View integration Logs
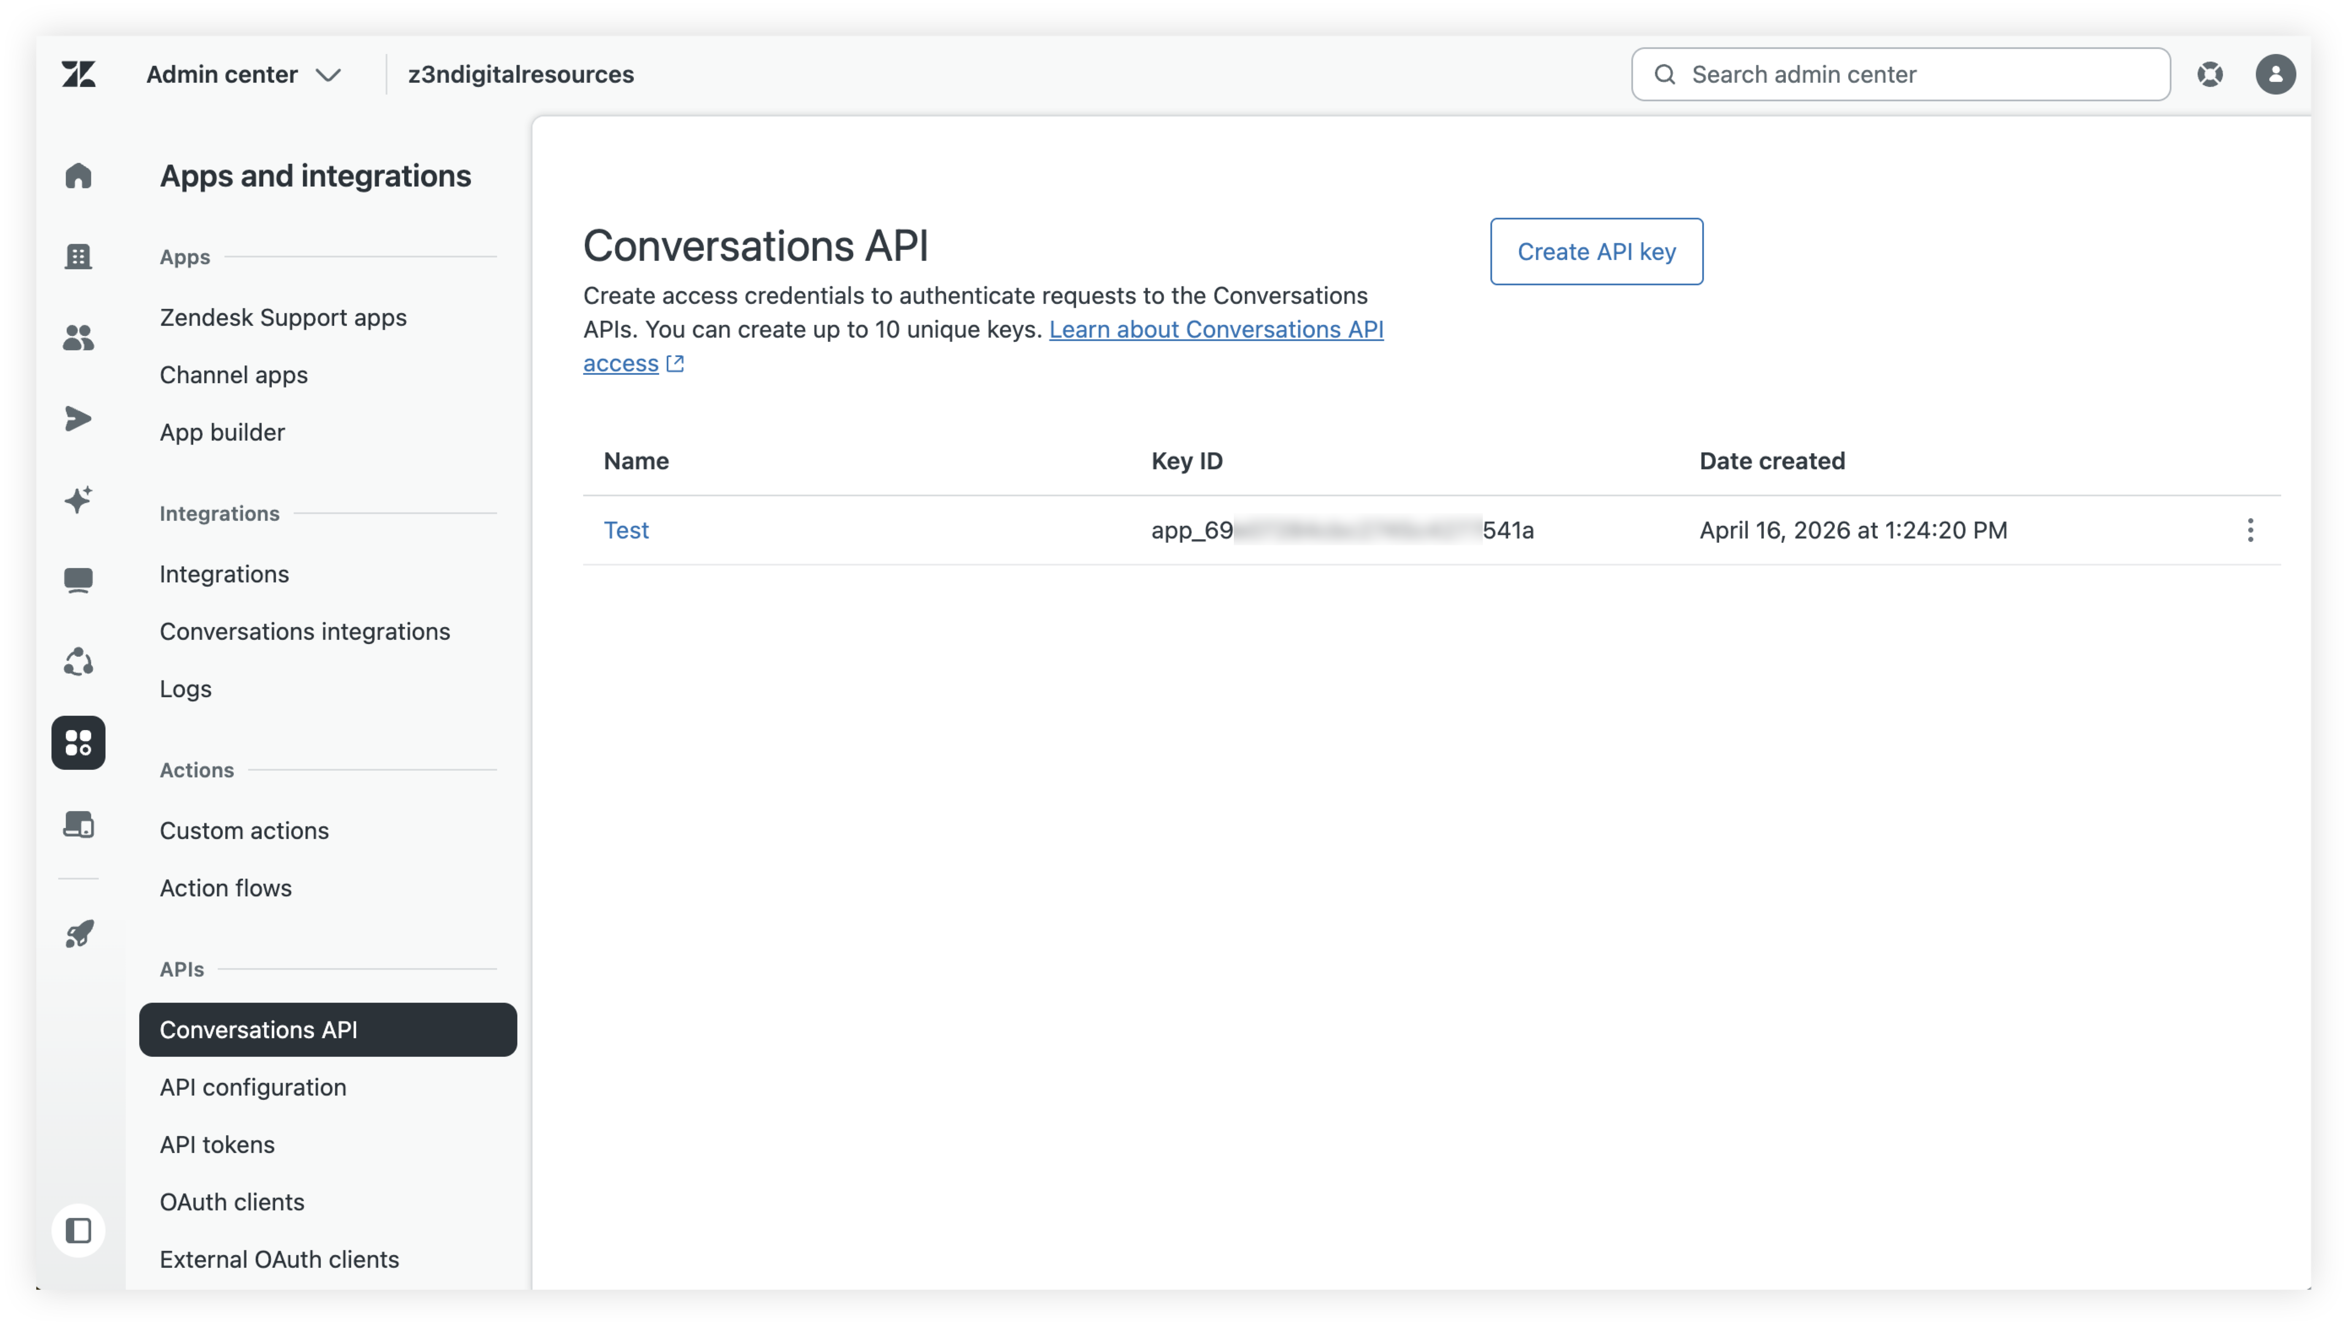This screenshot has height=1326, width=2347. point(185,689)
